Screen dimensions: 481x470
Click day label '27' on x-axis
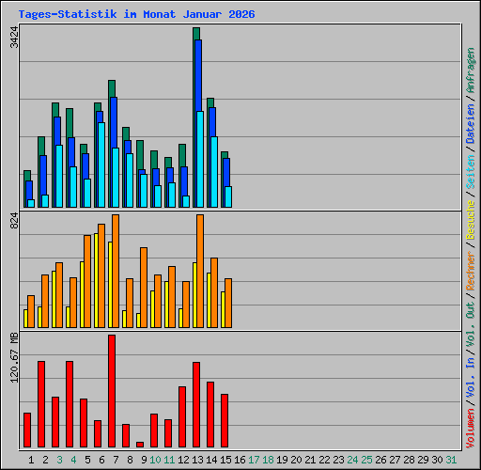pyautogui.click(x=395, y=460)
